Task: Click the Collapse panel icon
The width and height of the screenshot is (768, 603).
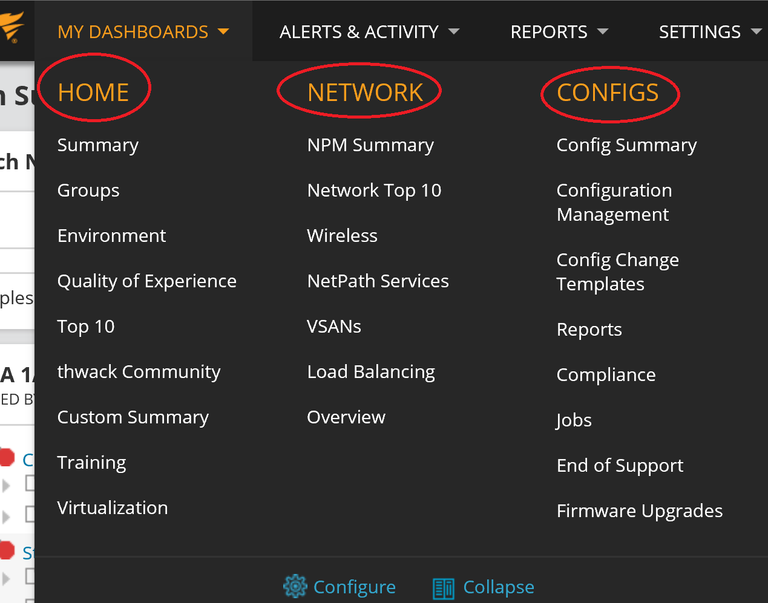Action: [444, 588]
